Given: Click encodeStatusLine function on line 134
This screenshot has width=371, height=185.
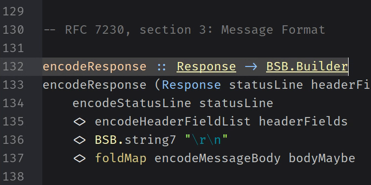Looking at the screenshot, I should coord(132,103).
